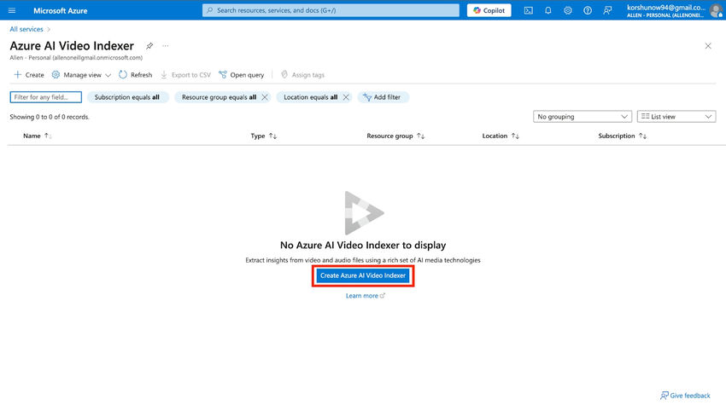Click Export to CSV
The height and width of the screenshot is (411, 726).
pos(185,75)
